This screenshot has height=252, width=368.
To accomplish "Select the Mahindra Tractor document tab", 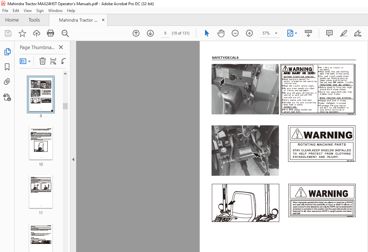I will [x=78, y=20].
